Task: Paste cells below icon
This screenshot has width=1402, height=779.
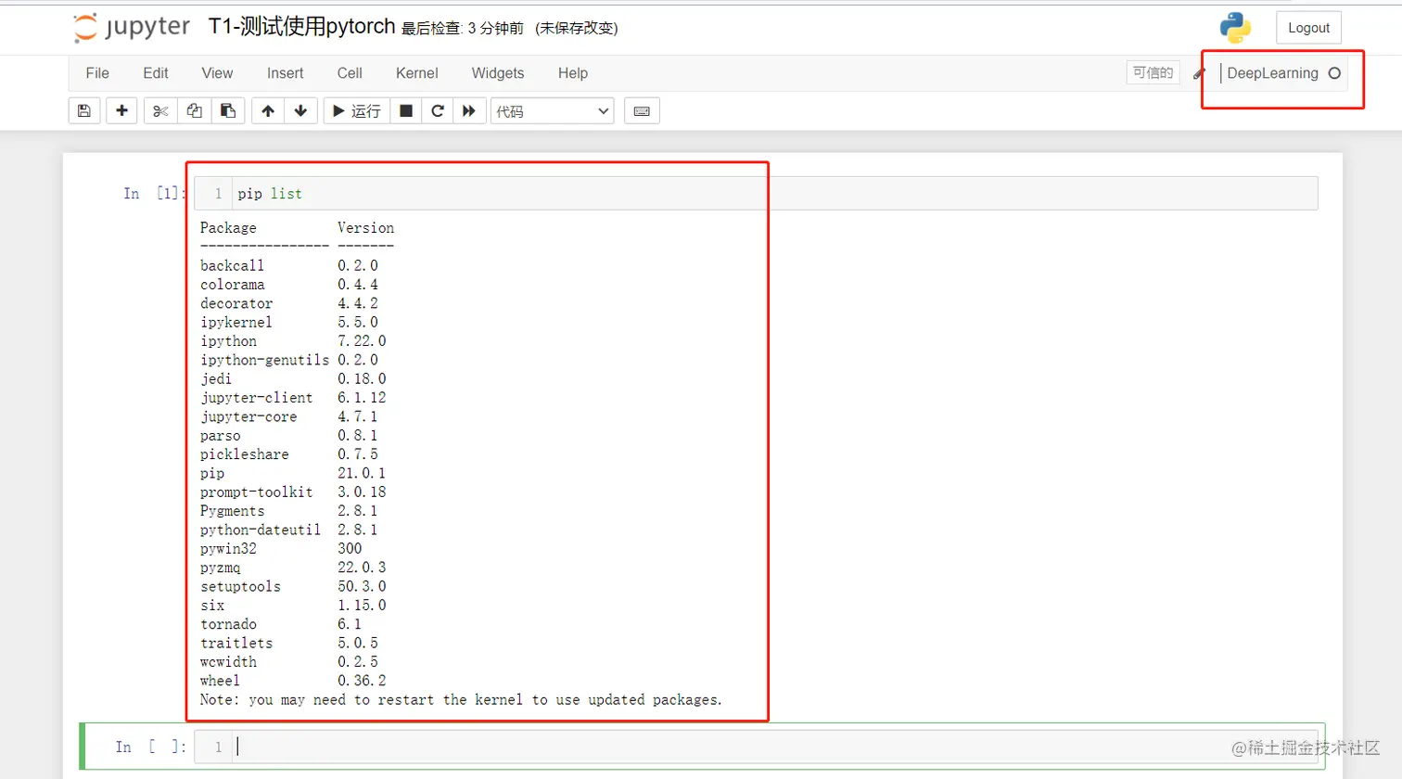Action: [228, 111]
